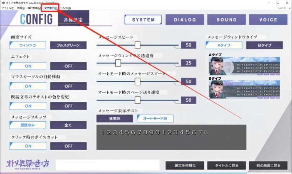292x174 pixels.
Task: Click the メッセージスピード slider handle
Action: 137,45
